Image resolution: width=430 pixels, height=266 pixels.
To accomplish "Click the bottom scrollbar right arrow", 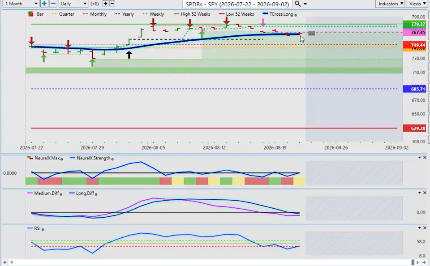I will [x=418, y=262].
